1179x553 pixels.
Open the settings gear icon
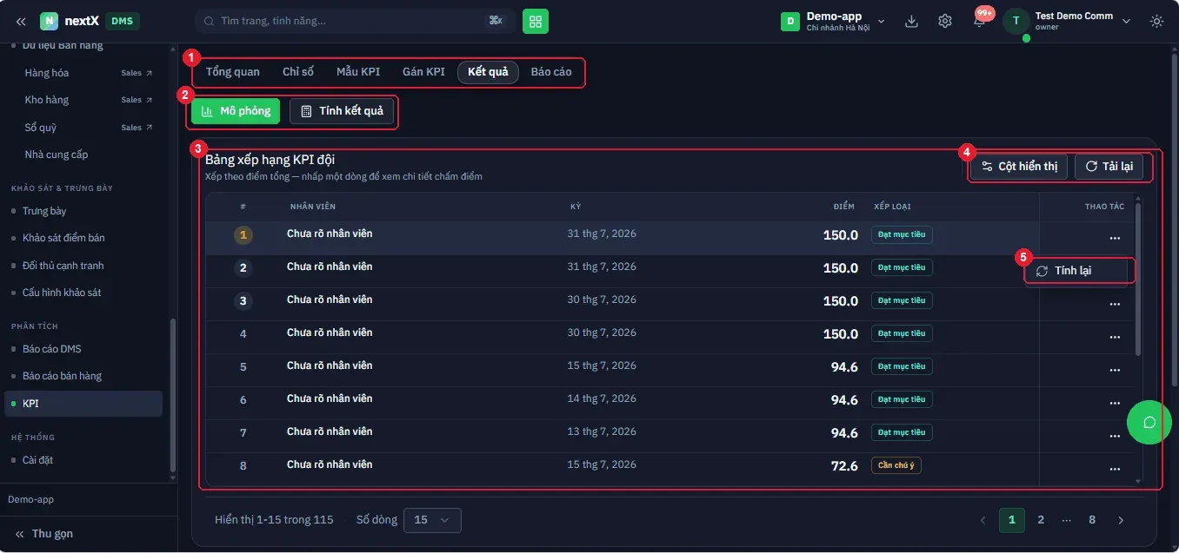coord(945,21)
